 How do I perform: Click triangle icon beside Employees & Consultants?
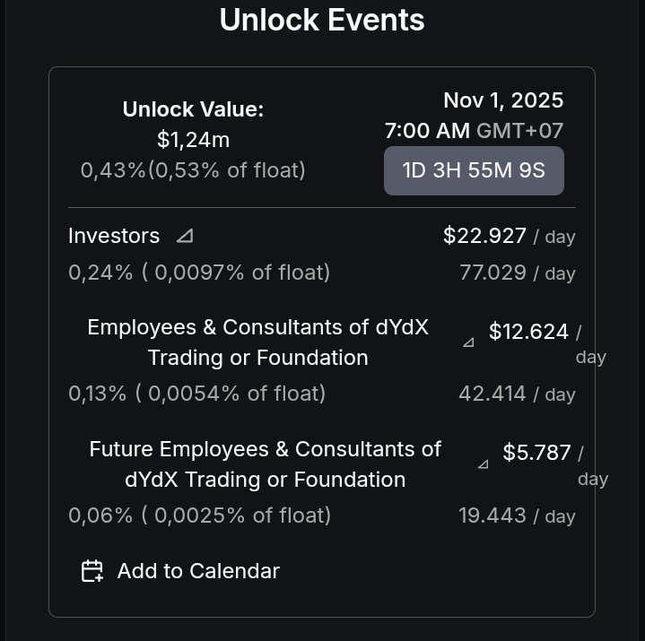467,342
